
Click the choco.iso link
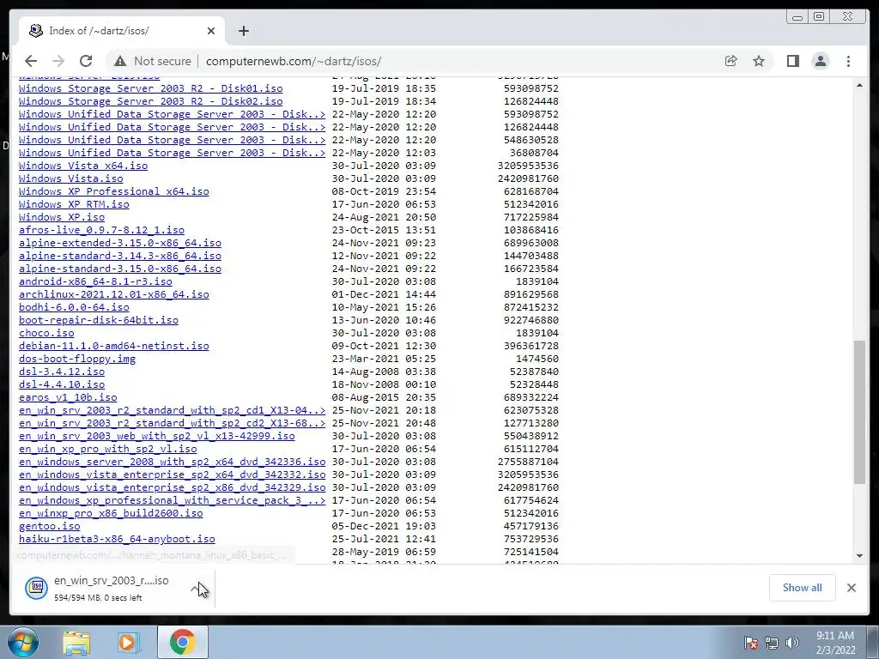(x=46, y=333)
